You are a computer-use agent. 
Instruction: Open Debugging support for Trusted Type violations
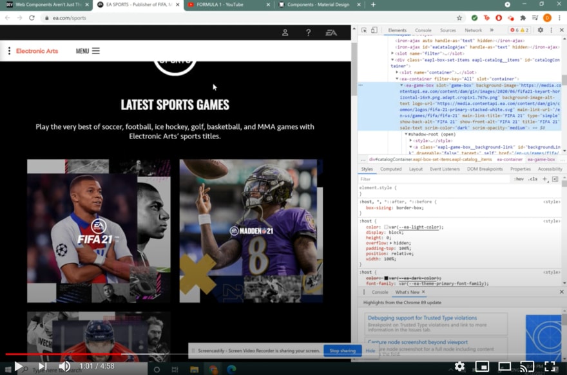coord(422,318)
